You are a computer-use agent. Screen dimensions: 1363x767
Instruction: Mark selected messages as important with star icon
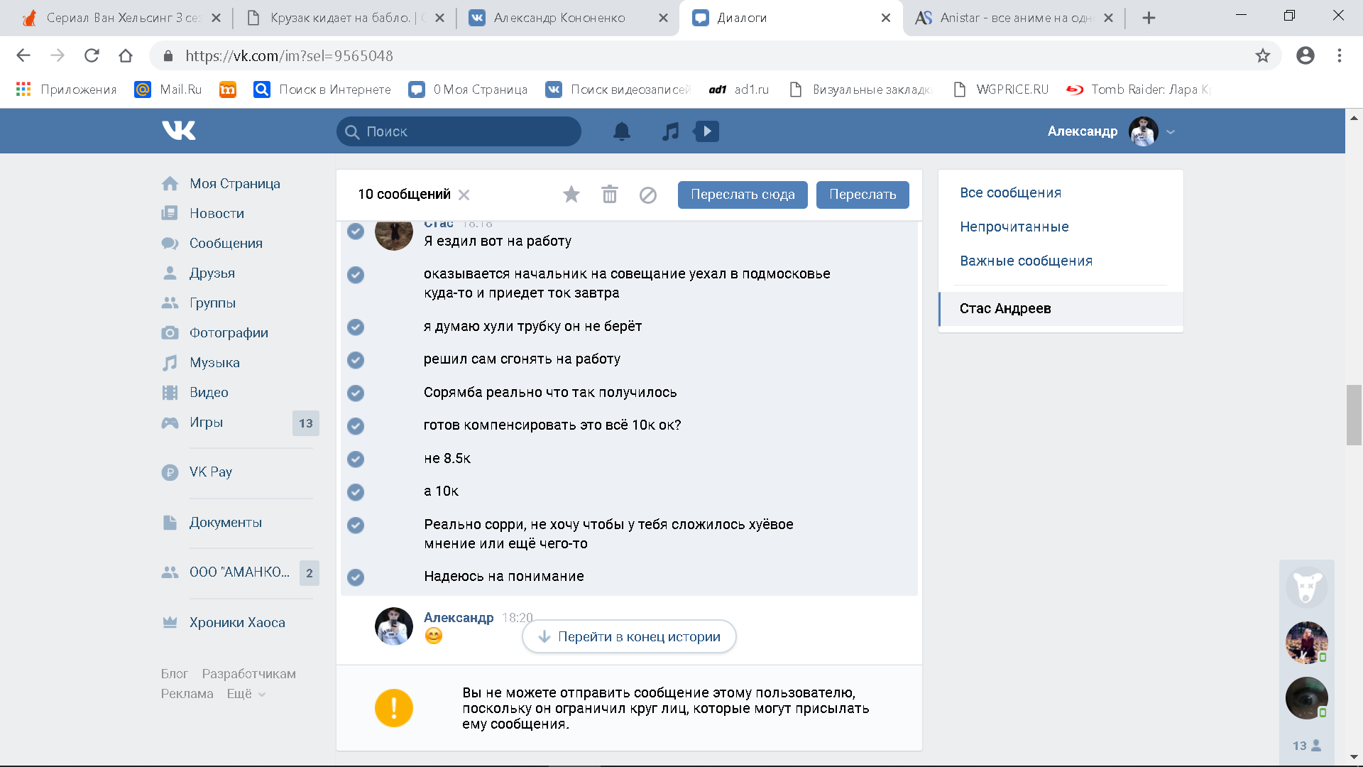pyautogui.click(x=571, y=195)
